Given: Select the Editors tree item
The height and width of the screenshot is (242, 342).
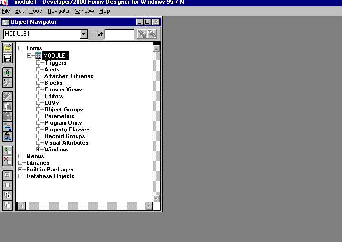Looking at the screenshot, I should pyautogui.click(x=53, y=96).
